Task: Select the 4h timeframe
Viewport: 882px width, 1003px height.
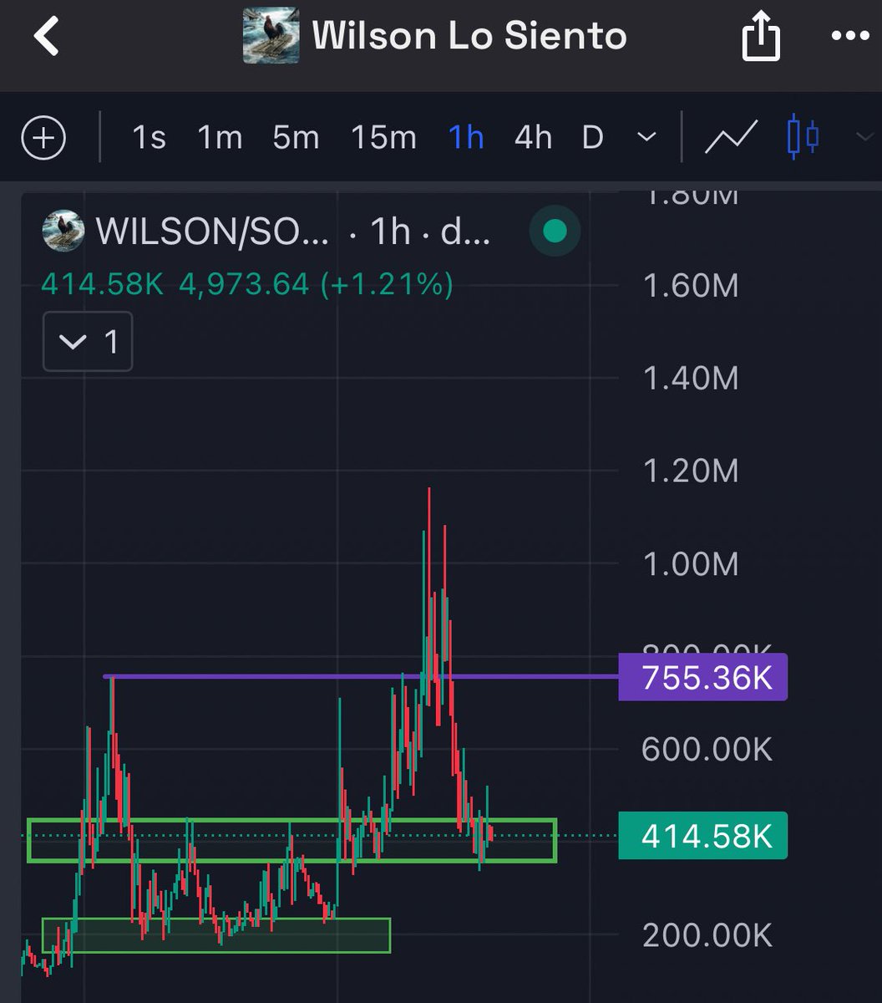Action: point(533,138)
